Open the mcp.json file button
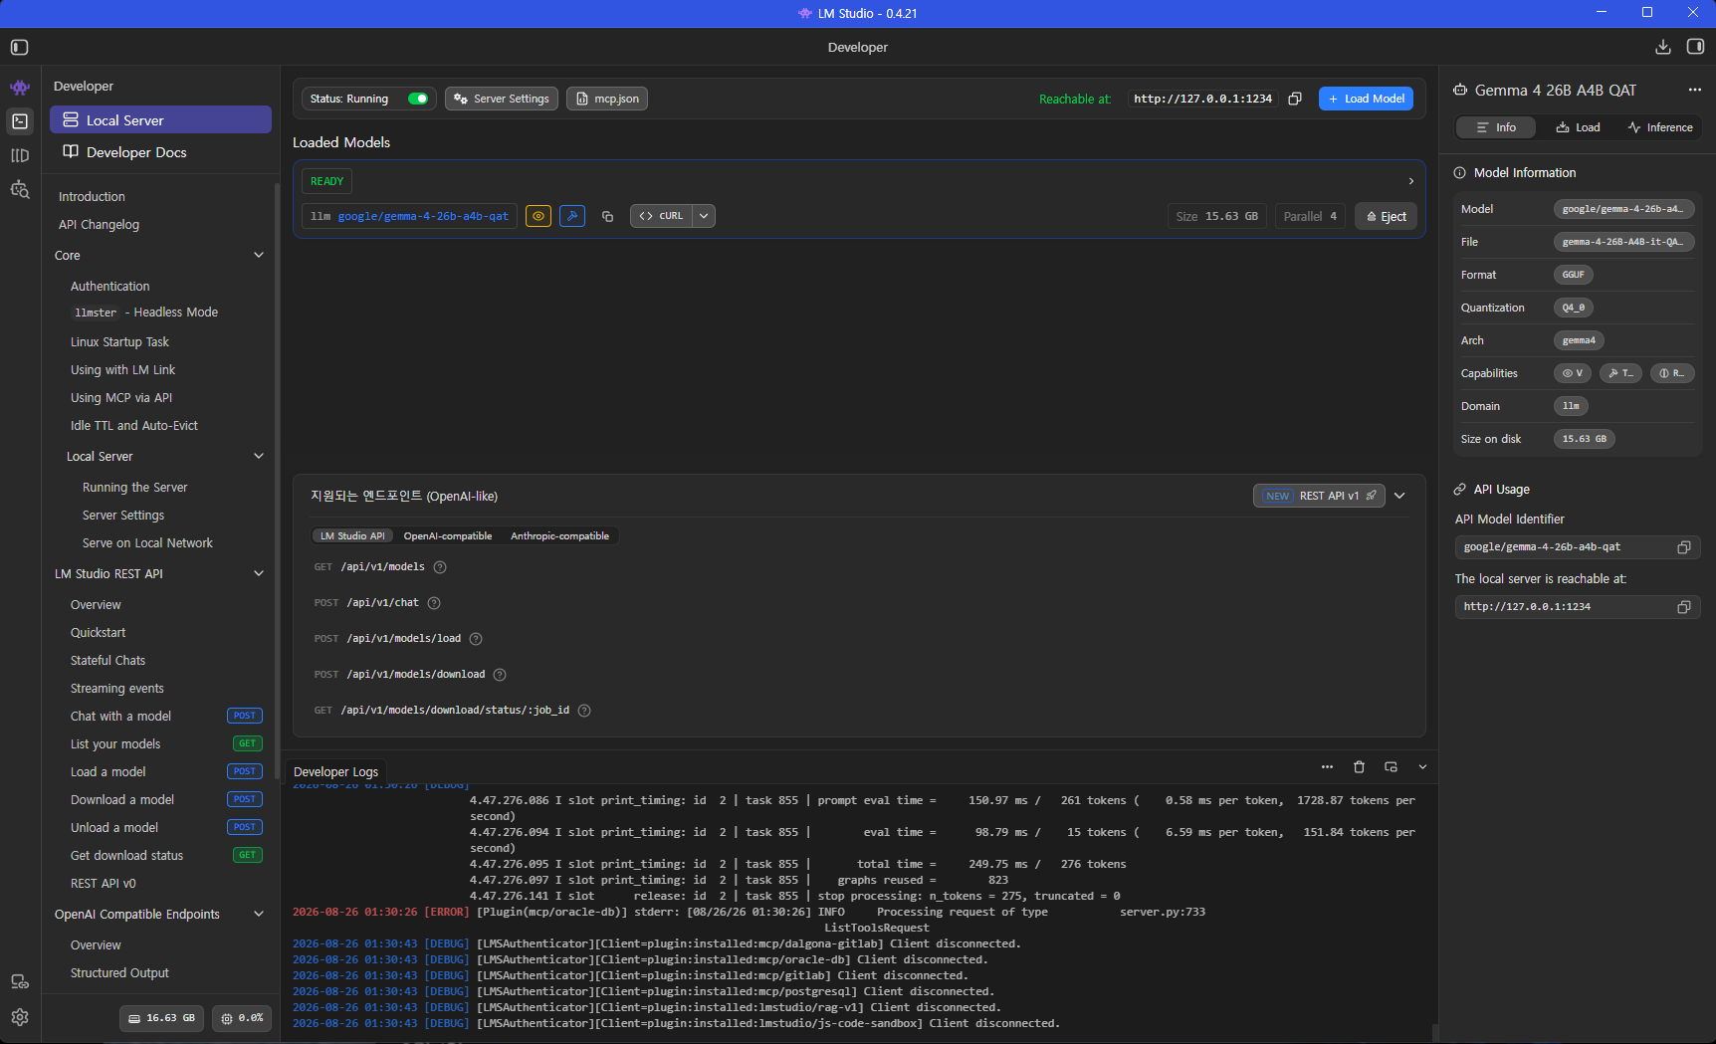Viewport: 1716px width, 1044px height. click(x=607, y=99)
